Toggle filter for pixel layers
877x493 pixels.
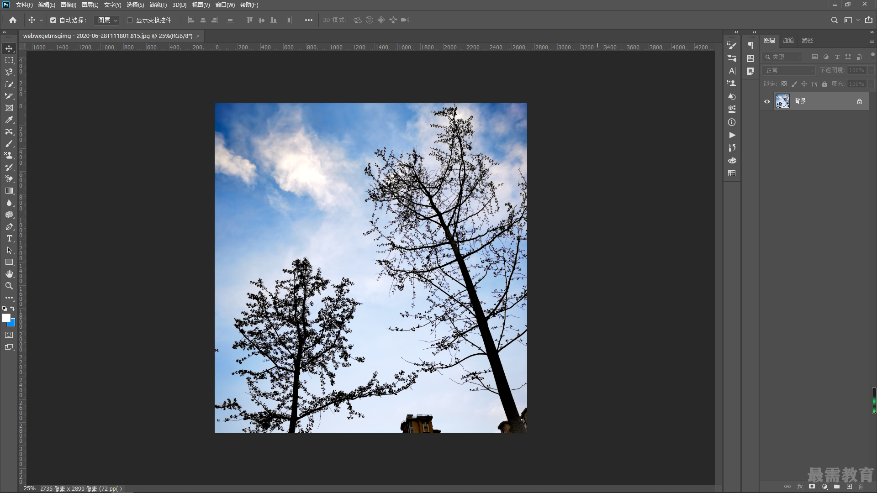pos(814,57)
